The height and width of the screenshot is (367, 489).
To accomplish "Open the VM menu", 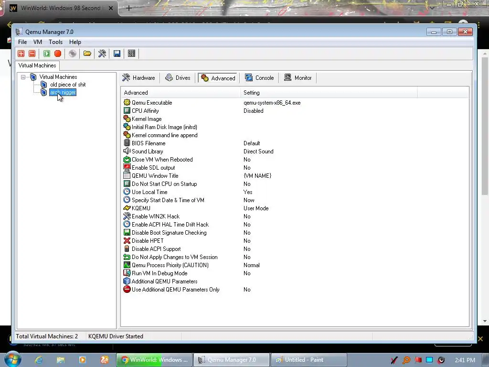I will point(38,42).
